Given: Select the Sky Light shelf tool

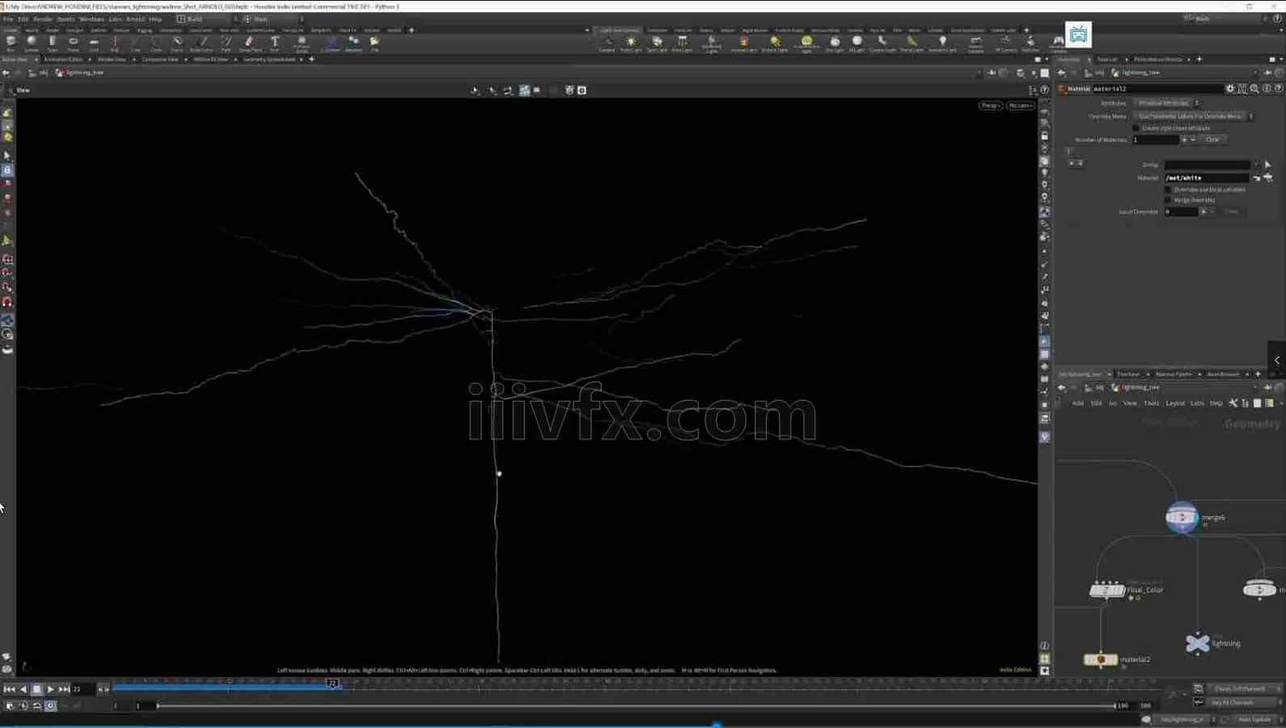Looking at the screenshot, I should click(x=835, y=43).
